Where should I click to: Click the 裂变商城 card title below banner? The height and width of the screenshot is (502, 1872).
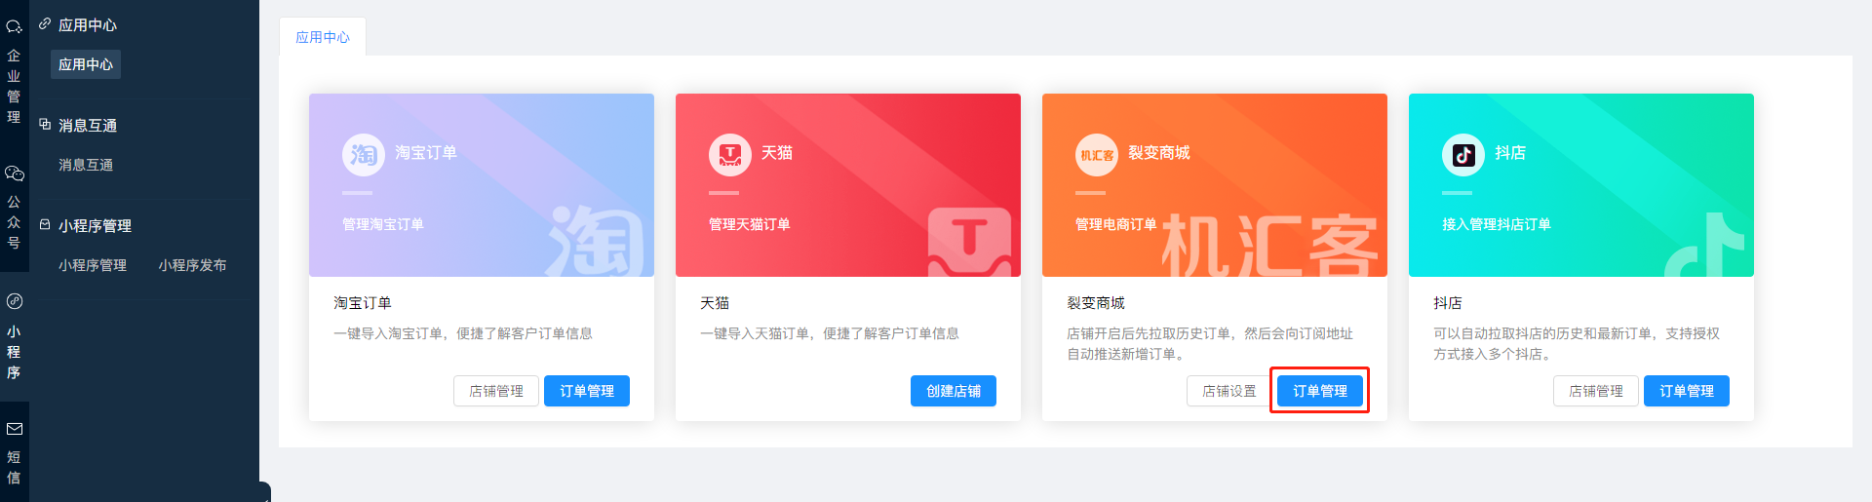[1096, 303]
